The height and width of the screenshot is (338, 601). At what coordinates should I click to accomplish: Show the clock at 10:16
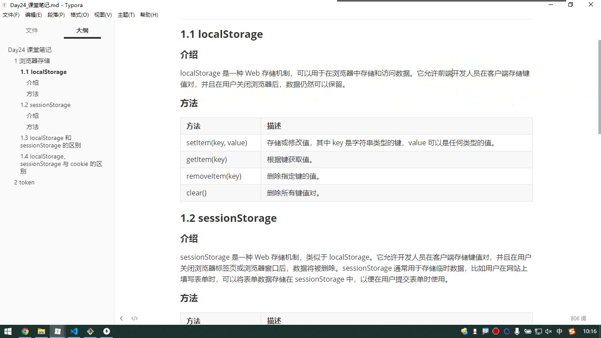point(590,331)
